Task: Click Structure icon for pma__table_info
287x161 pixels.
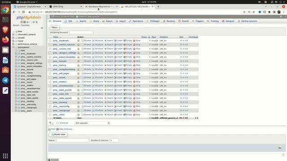Action: [93, 94]
